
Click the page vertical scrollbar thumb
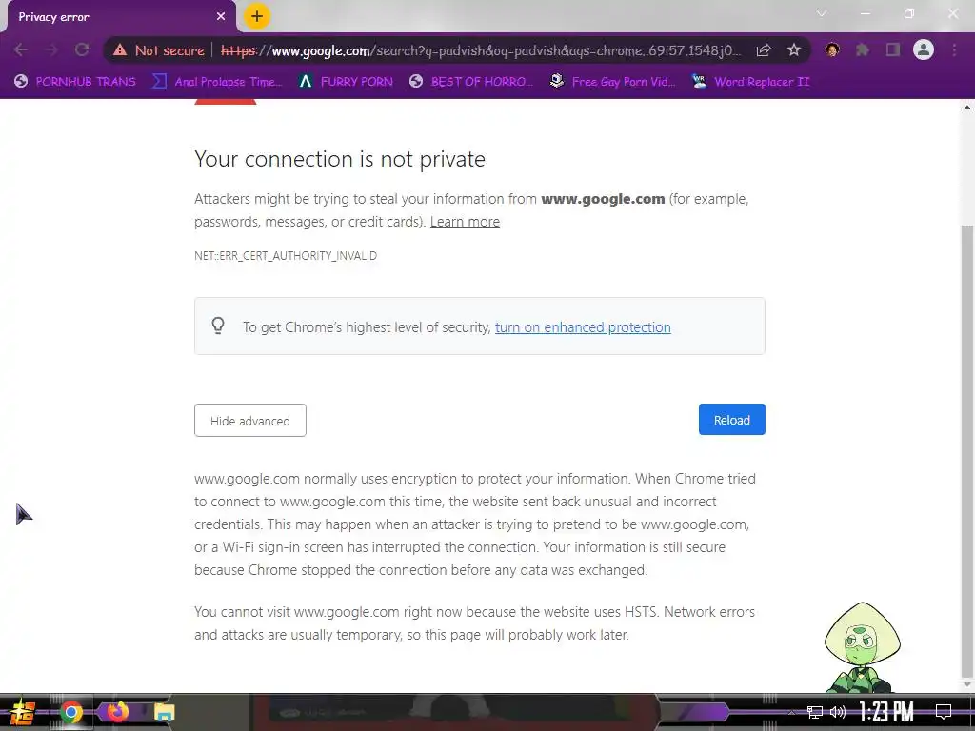[x=967, y=450]
